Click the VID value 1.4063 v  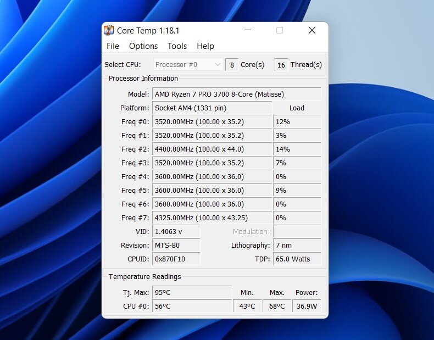[176, 232]
